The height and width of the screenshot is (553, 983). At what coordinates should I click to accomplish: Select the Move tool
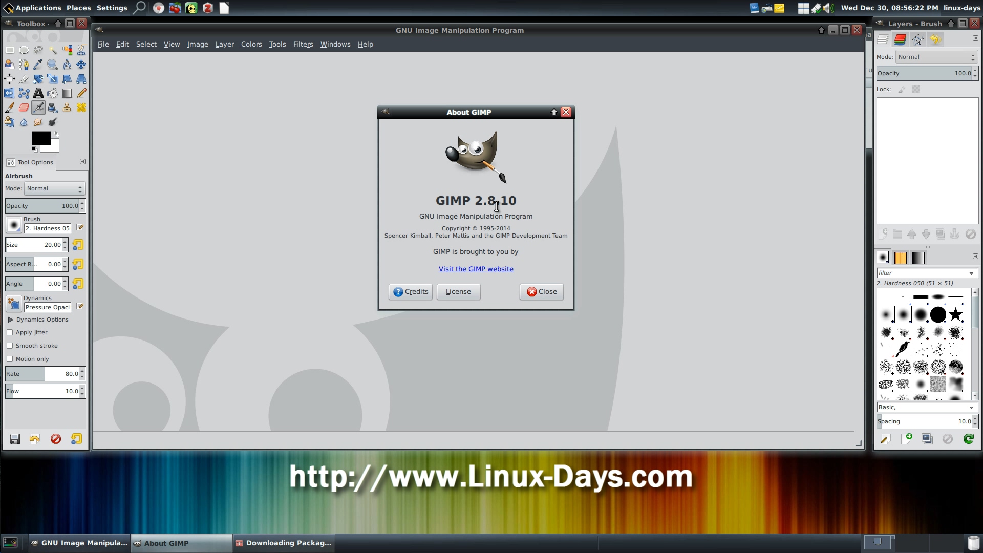81,65
